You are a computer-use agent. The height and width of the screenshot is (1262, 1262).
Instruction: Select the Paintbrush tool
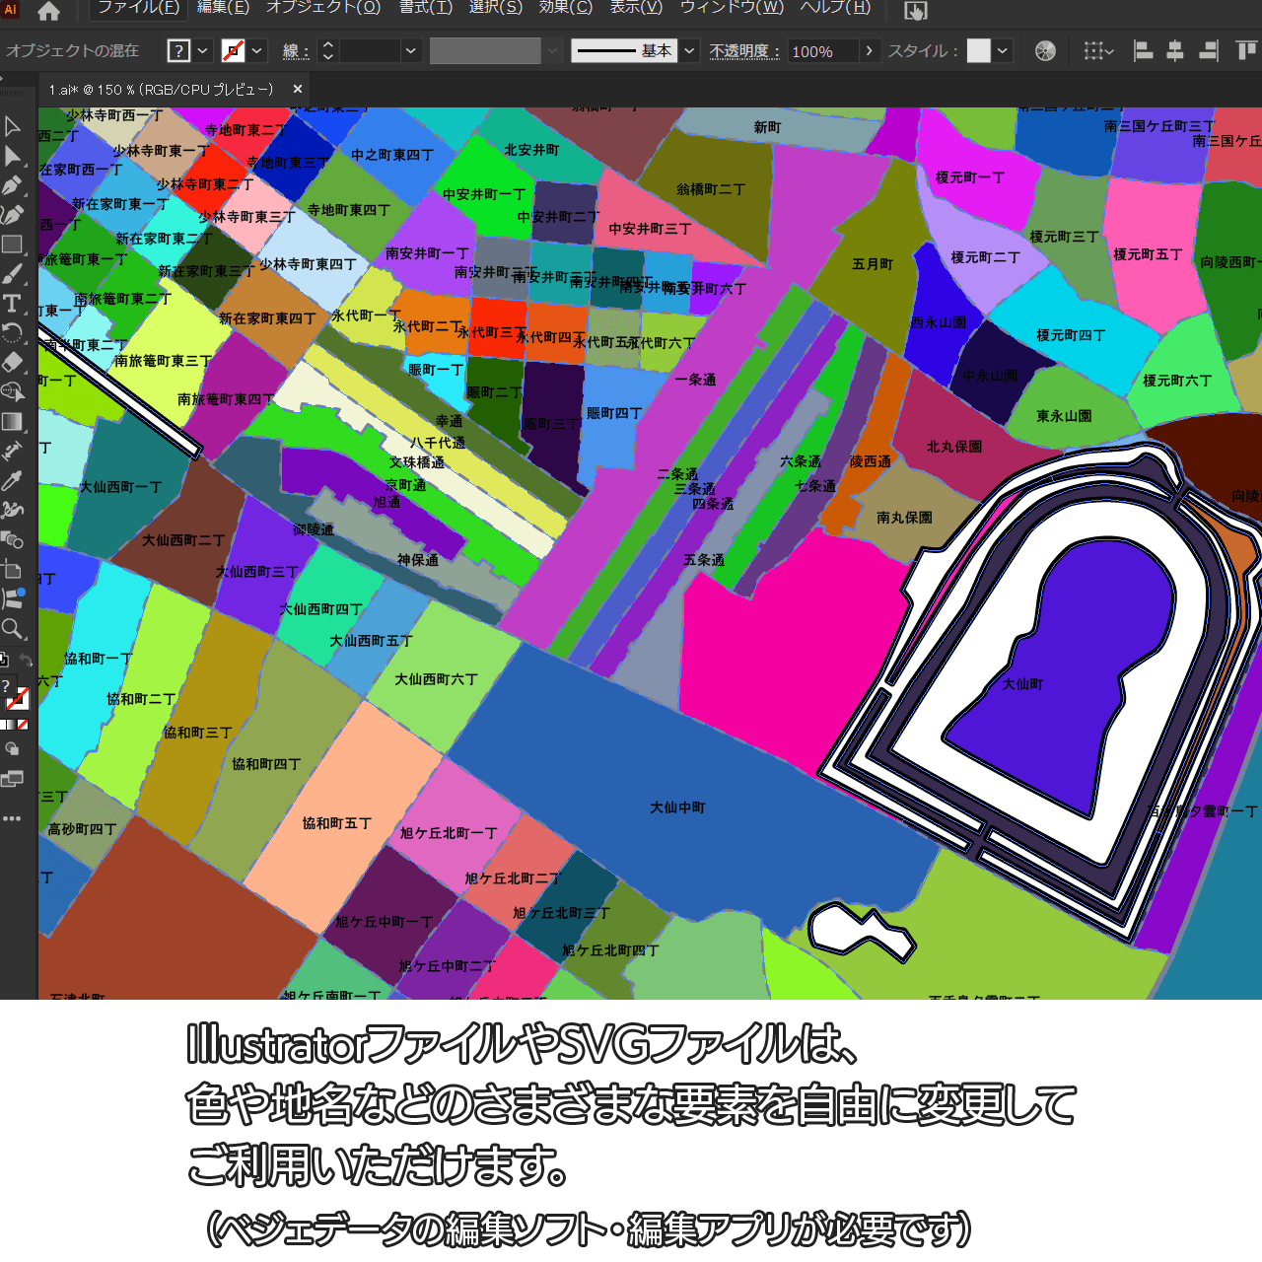12,274
